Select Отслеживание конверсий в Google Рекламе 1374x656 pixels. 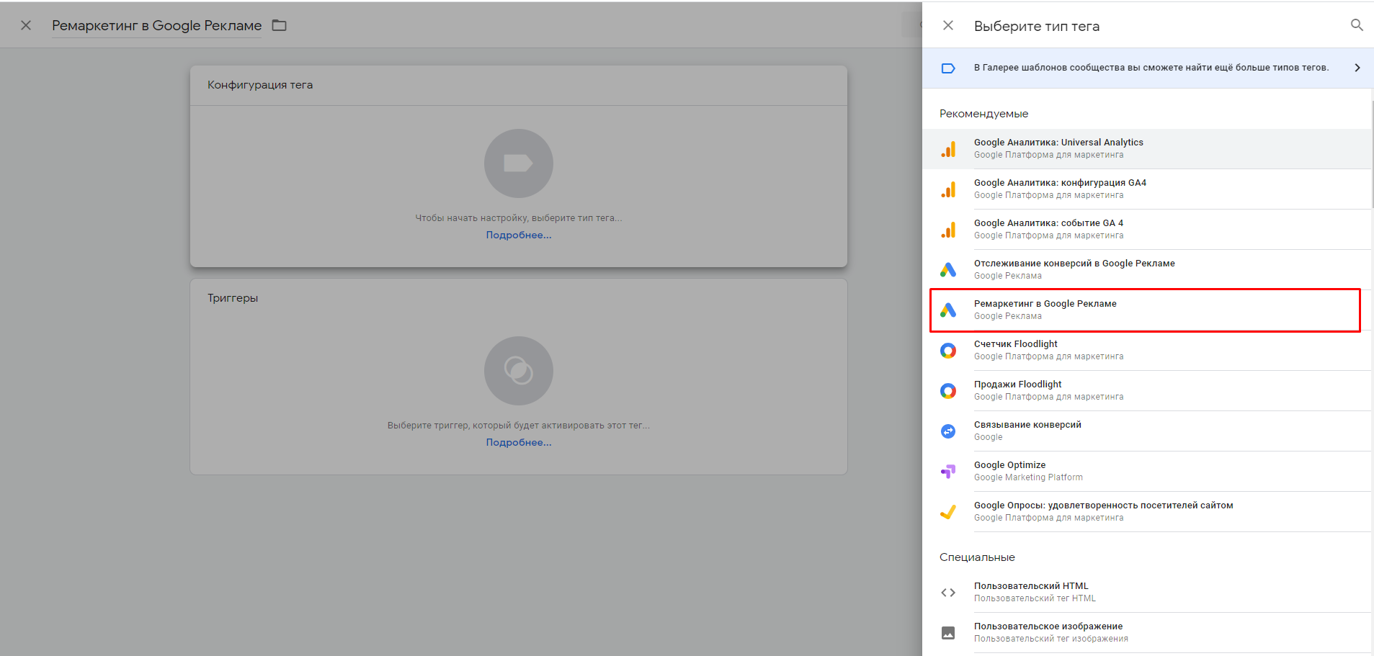pos(1074,269)
